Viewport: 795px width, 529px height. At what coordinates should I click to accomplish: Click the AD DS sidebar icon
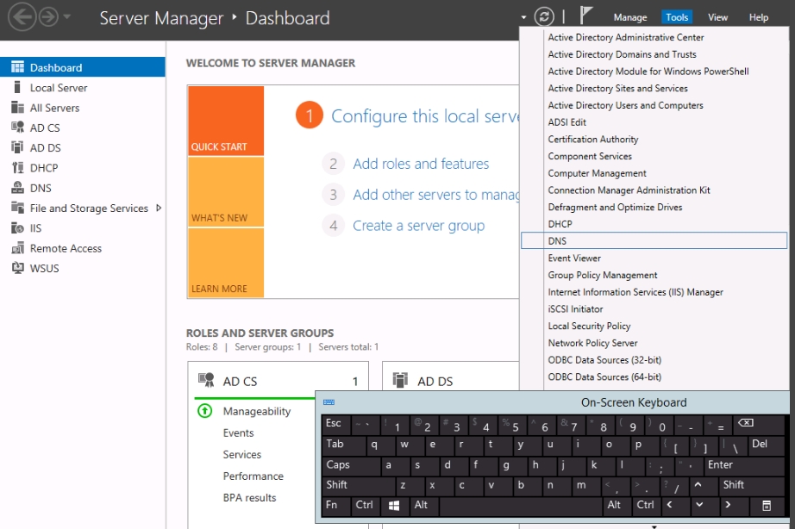click(18, 147)
